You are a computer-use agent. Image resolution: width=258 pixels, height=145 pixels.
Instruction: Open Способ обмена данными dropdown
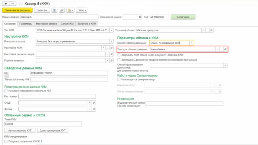(x=191, y=43)
